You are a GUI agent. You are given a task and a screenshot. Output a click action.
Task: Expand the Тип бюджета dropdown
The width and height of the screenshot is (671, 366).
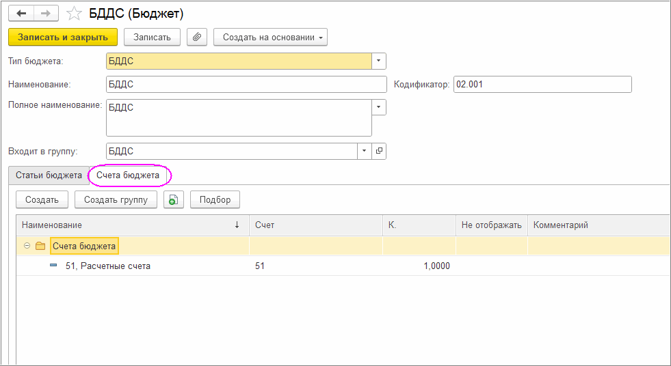click(x=379, y=61)
